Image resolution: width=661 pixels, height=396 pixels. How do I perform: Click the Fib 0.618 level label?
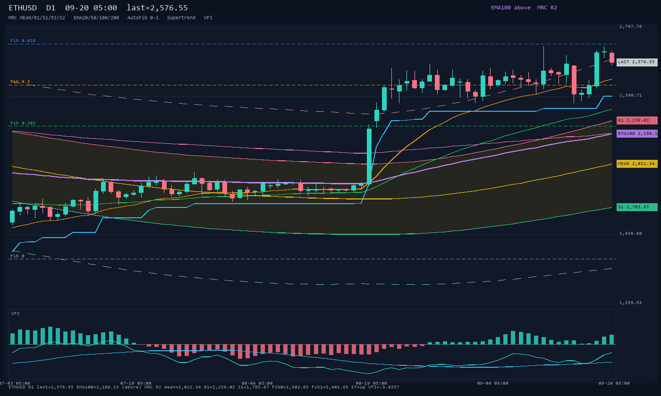coord(23,41)
